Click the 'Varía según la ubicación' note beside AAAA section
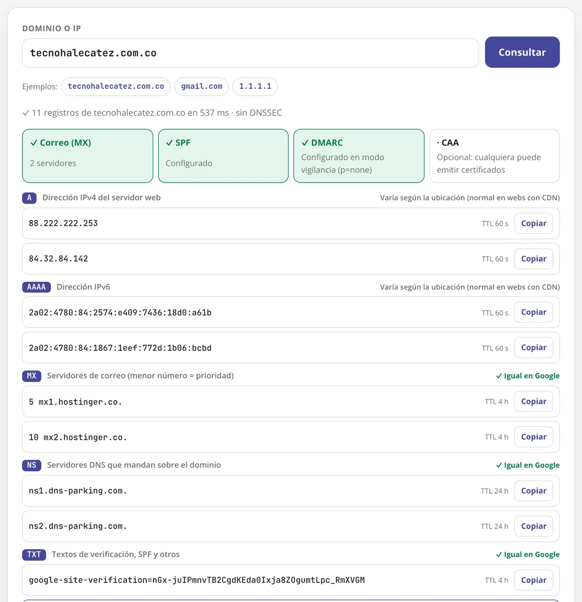Viewport: 582px width, 602px height. [470, 287]
